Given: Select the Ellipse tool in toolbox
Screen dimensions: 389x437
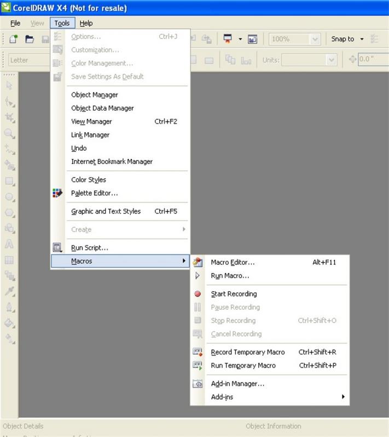Looking at the screenshot, I should 9,197.
